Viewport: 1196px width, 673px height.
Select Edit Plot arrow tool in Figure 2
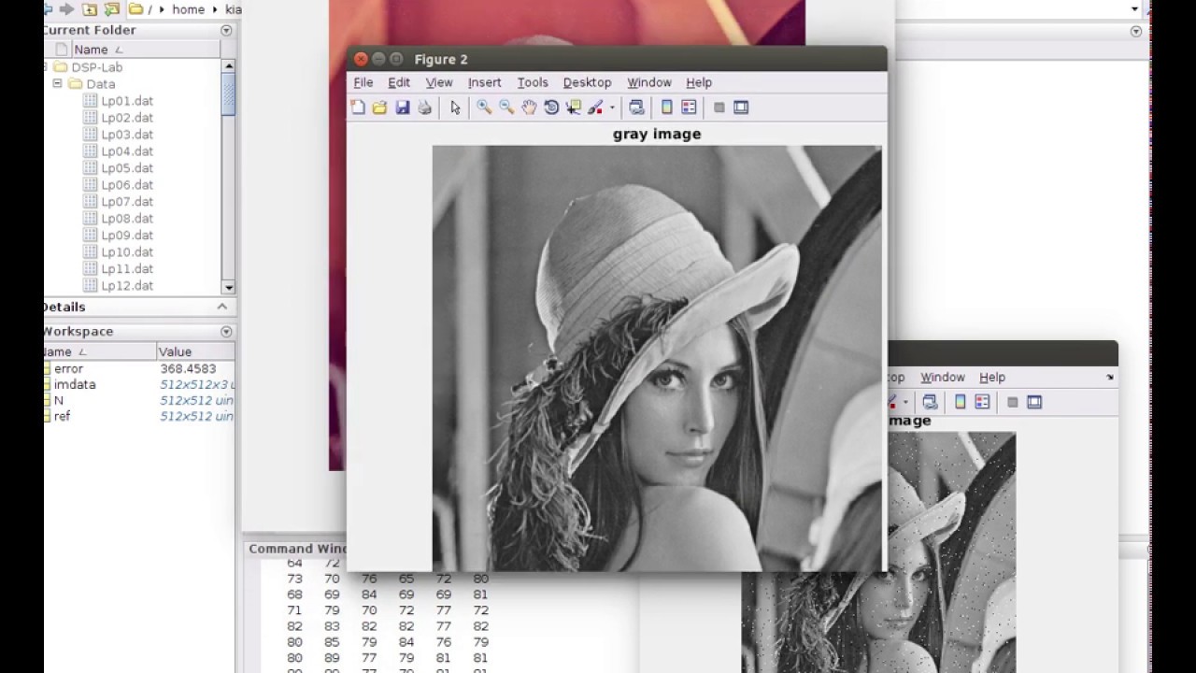[x=455, y=107]
